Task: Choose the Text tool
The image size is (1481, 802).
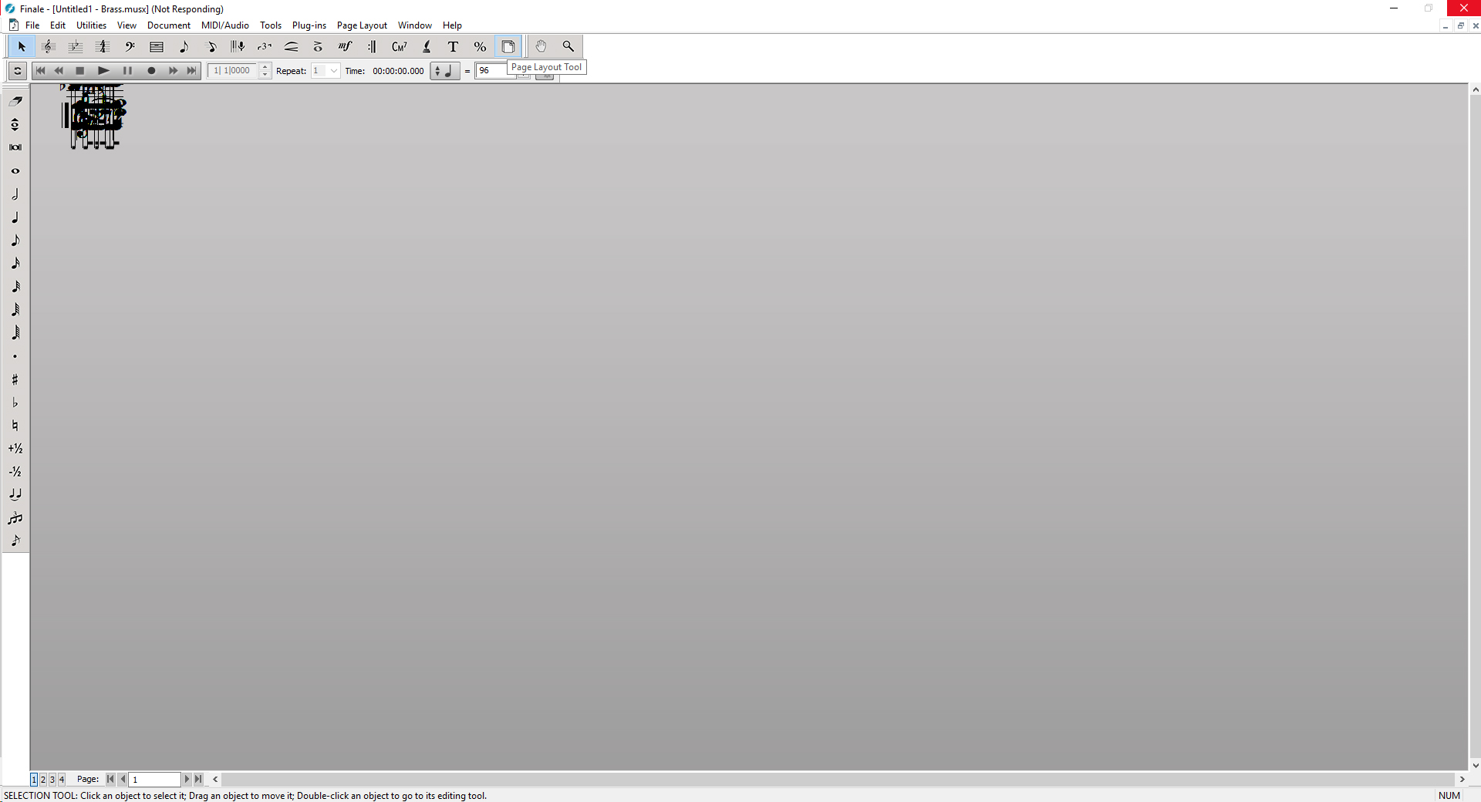Action: pos(453,47)
